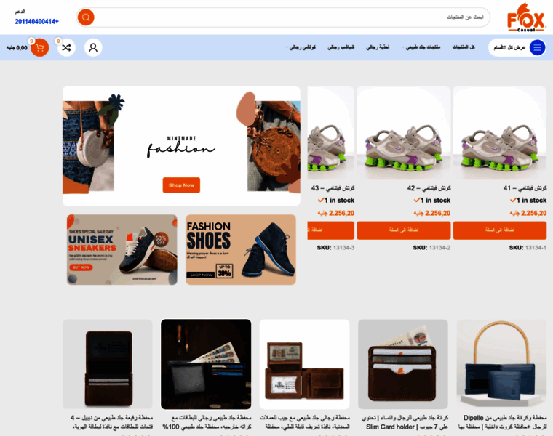Open the slim card holder product image
The image size is (553, 436).
403,364
